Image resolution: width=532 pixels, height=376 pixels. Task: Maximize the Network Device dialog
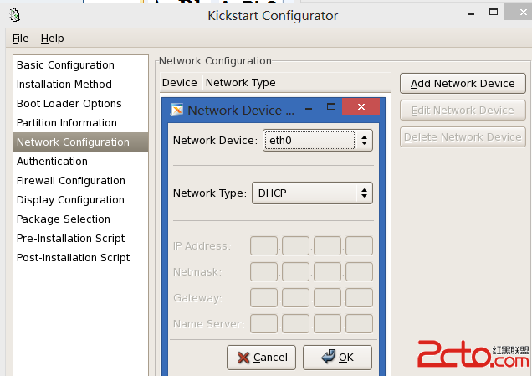click(x=331, y=106)
